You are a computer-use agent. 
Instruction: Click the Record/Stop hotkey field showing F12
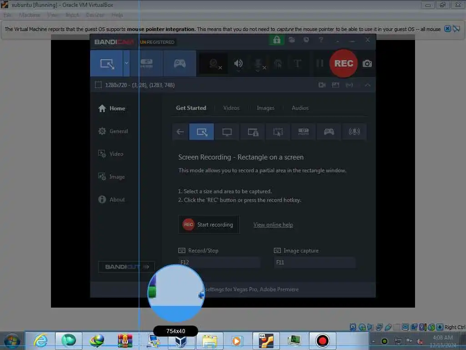[219, 262]
